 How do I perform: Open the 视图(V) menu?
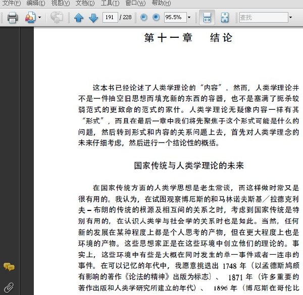(60, 3)
